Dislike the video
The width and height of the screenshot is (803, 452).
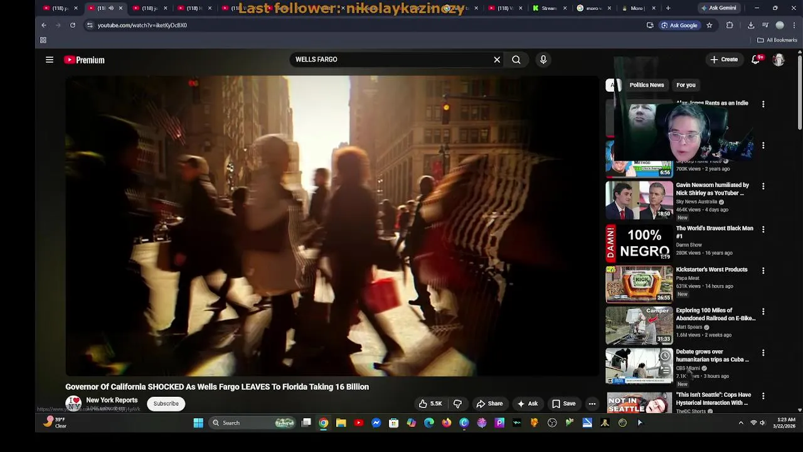(x=457, y=404)
